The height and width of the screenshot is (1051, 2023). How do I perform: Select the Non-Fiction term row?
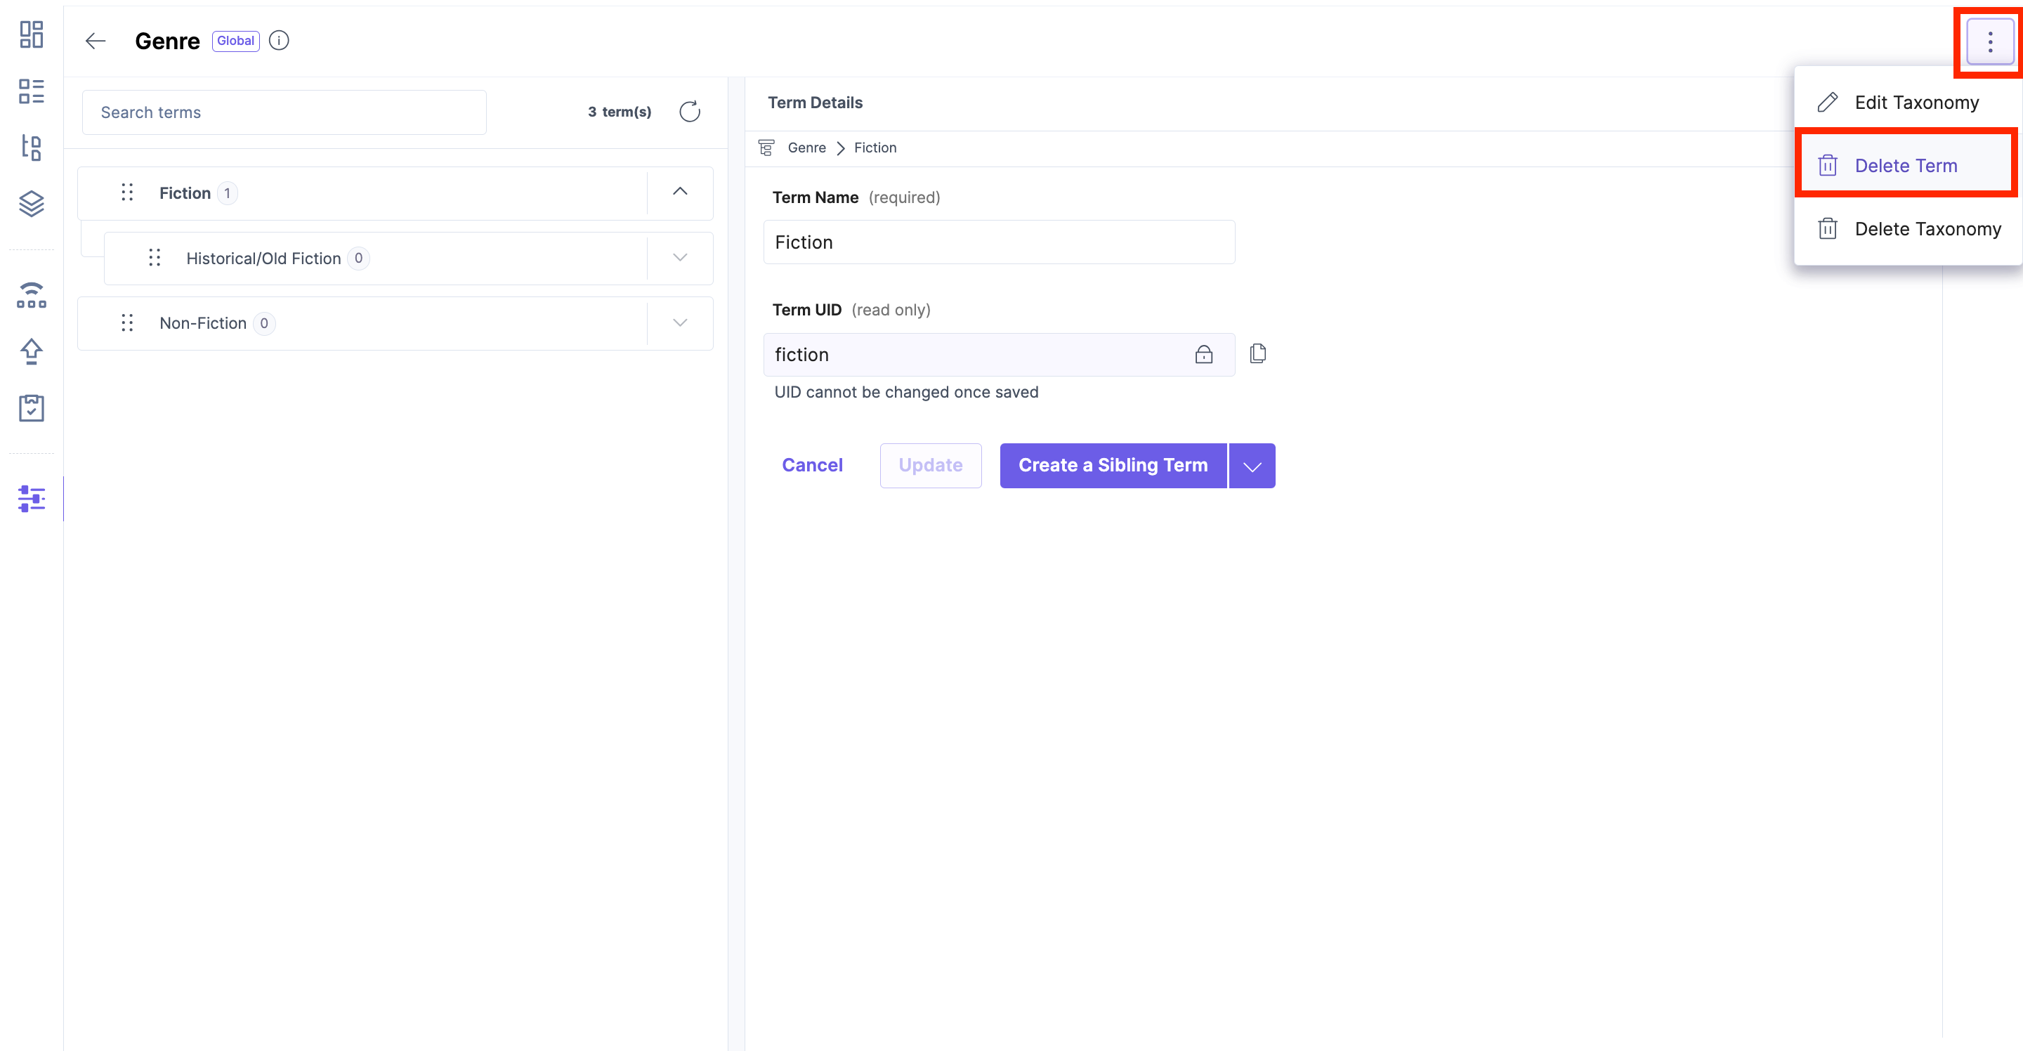[395, 323]
